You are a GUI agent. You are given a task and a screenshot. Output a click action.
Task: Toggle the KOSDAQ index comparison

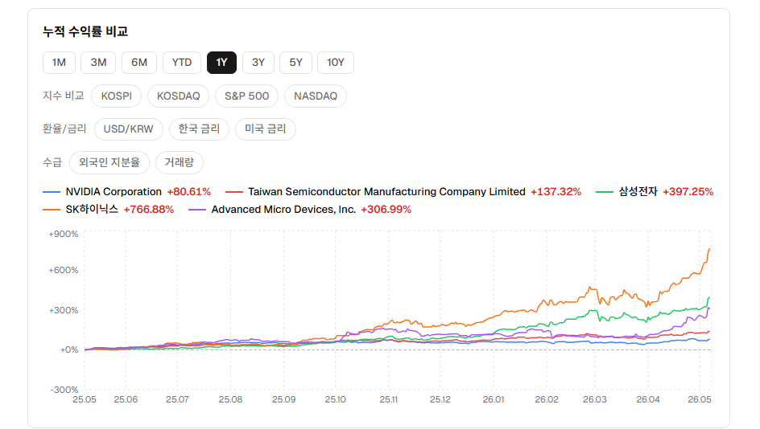[x=179, y=96]
